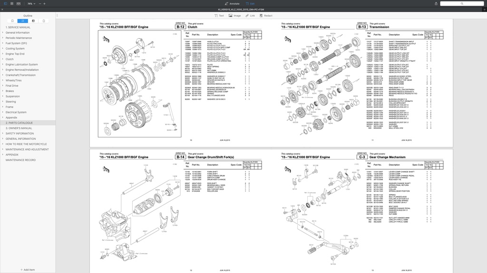The image size is (487, 273).
Task: Select the Image insert tool
Action: tap(234, 16)
